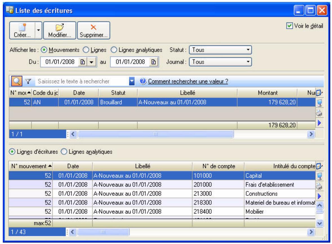Viewport: 332px width, 244px height.
Task: Select the Lignes d'écritures radio button
Action: (x=12, y=151)
